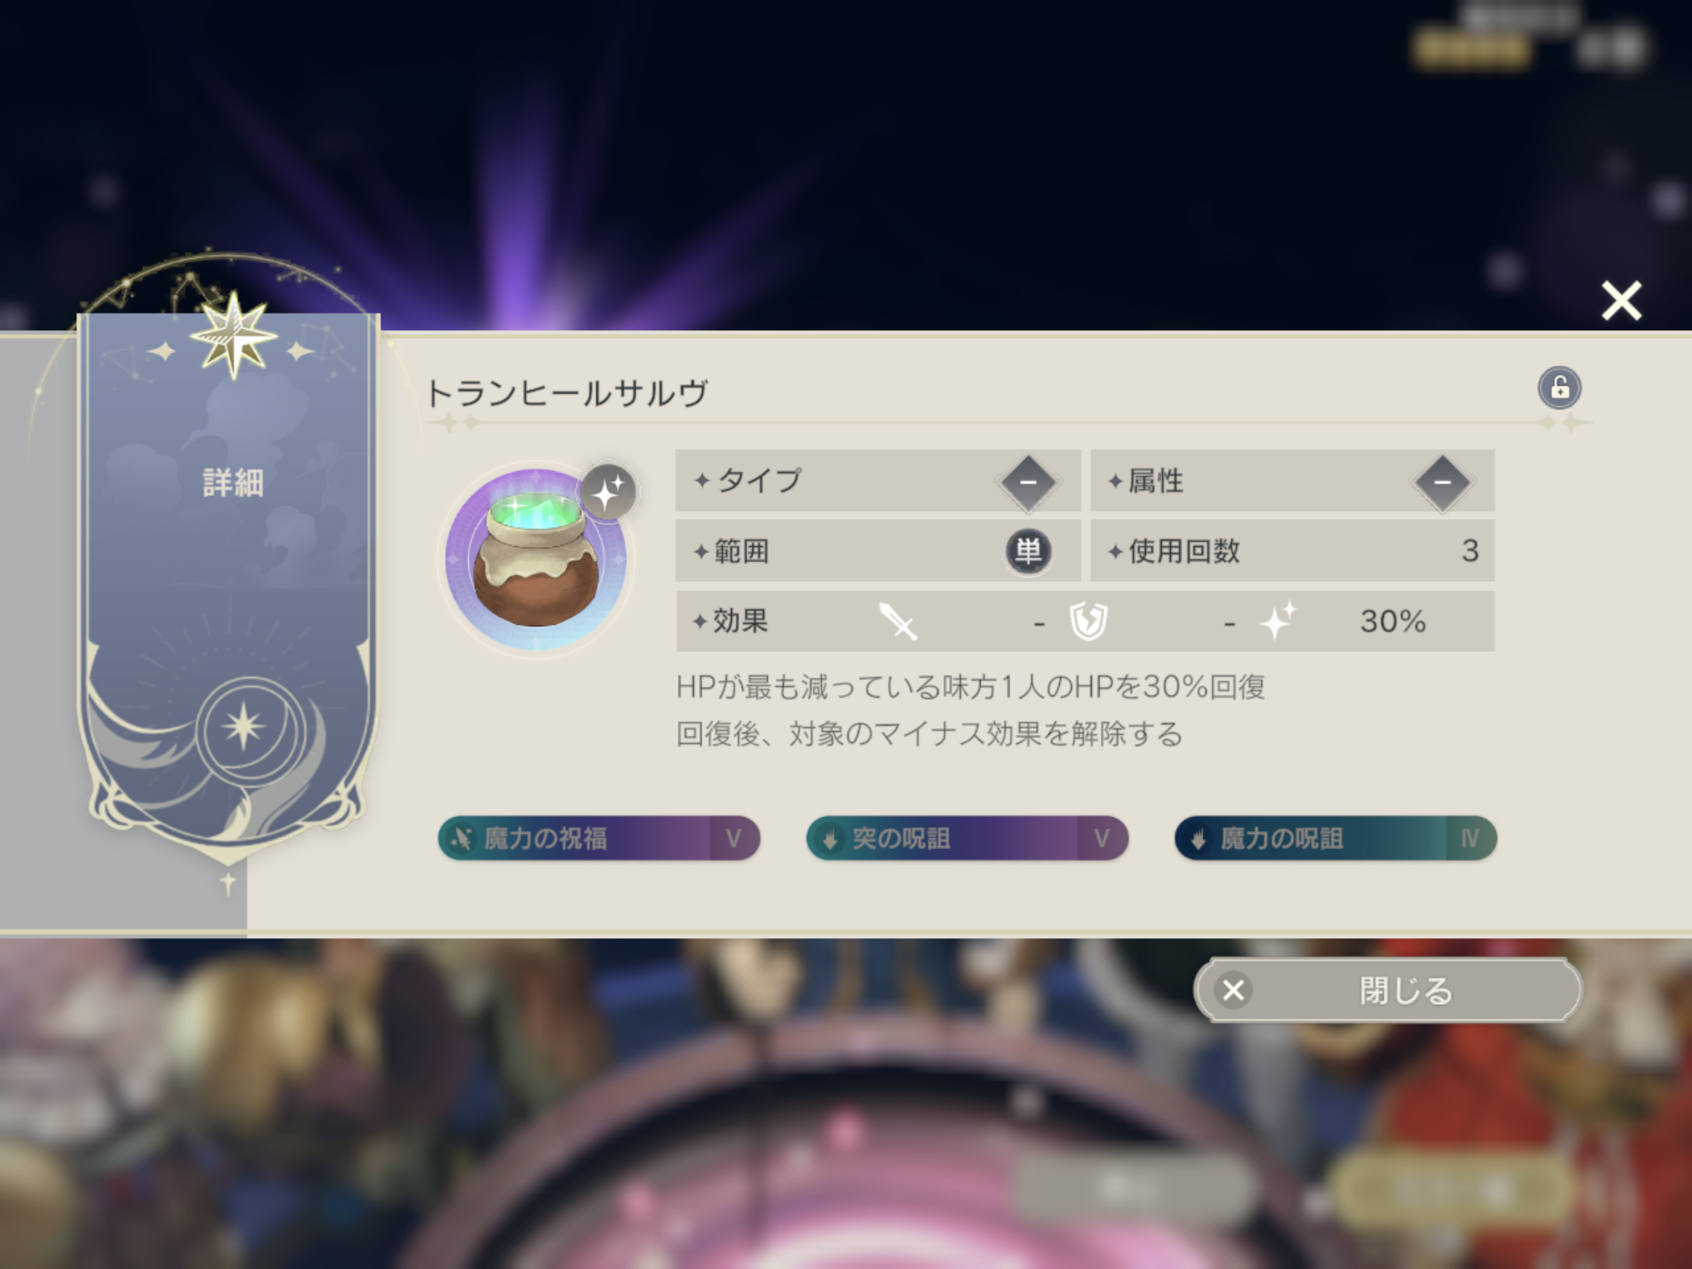Screen dimensions: 1692x1269
Task: Click the sword attack effect icon
Action: pyautogui.click(x=897, y=621)
